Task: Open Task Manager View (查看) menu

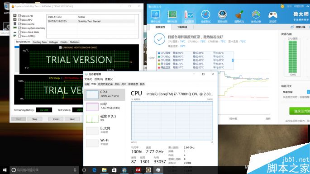Action: pos(109,79)
